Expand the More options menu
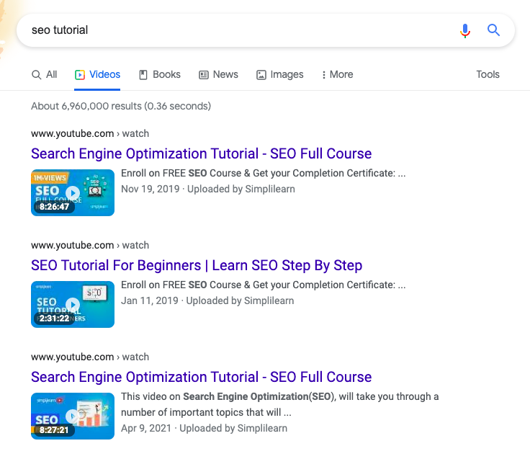 [337, 74]
